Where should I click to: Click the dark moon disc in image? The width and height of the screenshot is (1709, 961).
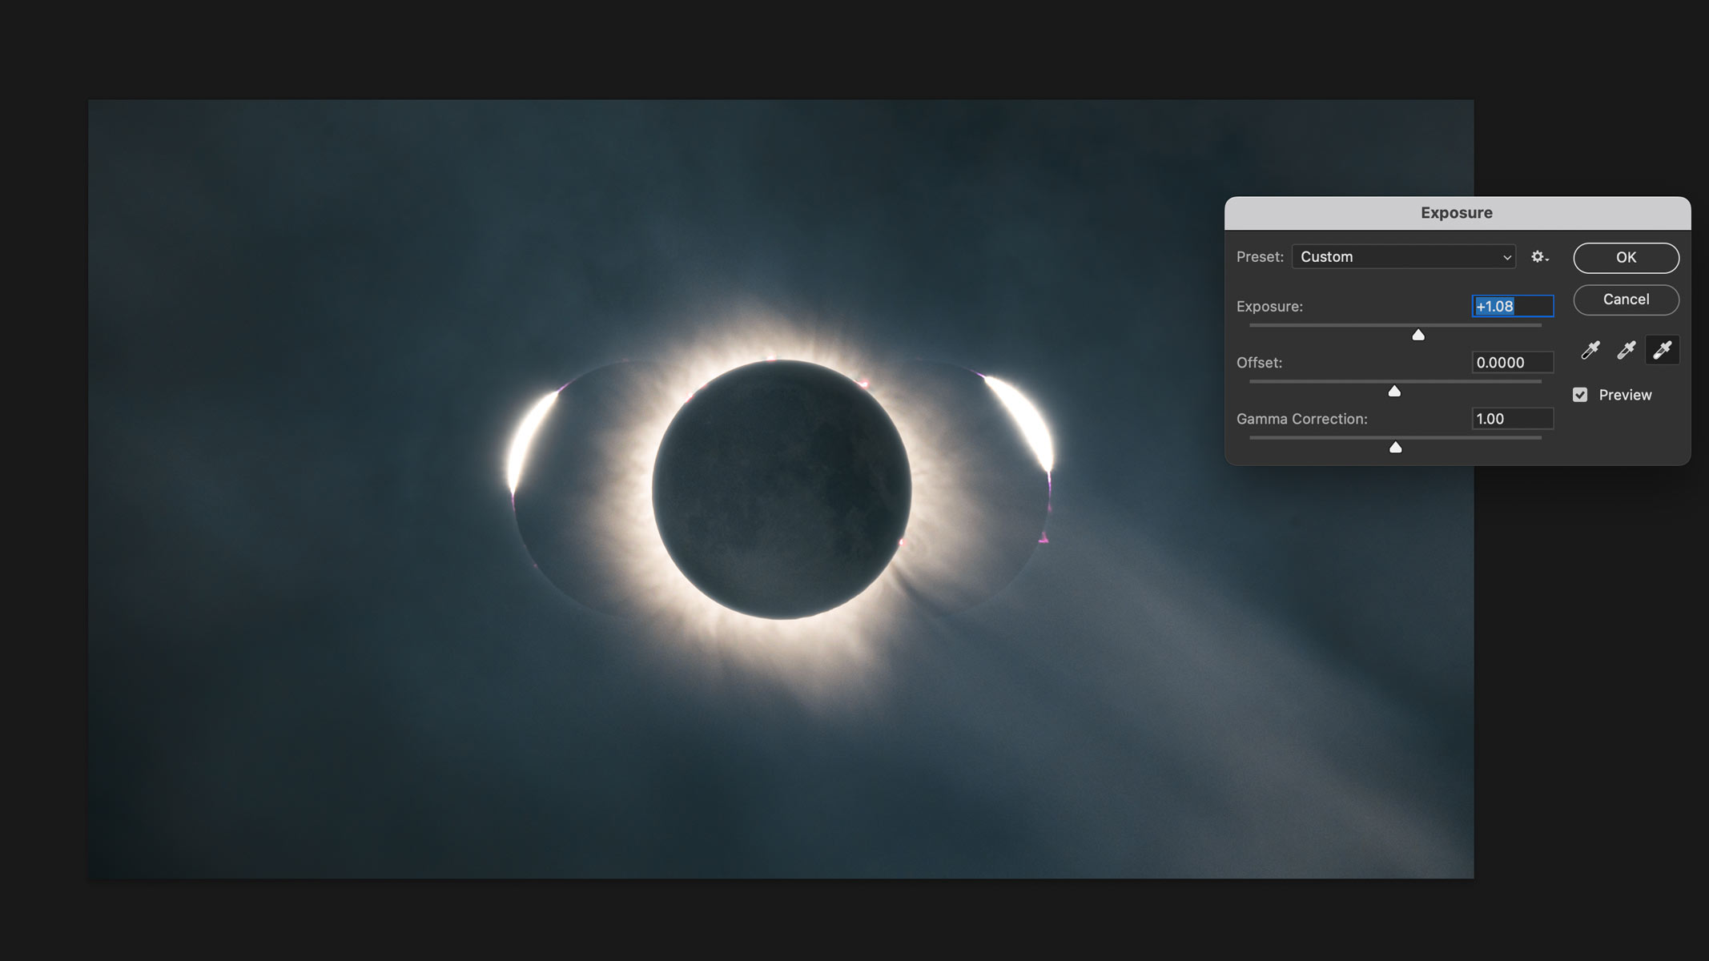click(781, 490)
